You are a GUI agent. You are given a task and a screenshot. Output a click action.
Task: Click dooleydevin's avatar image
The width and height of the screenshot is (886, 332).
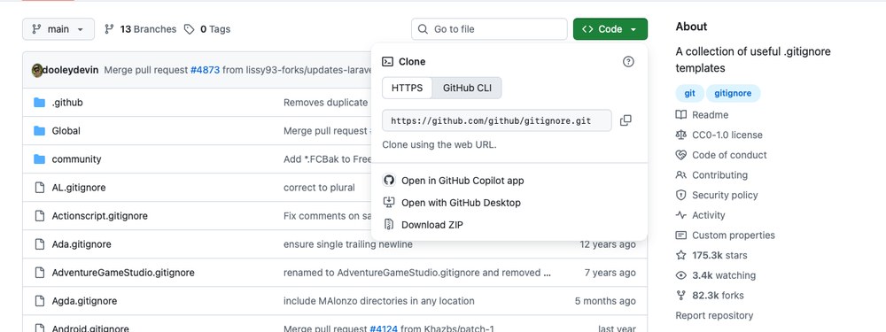tap(36, 71)
